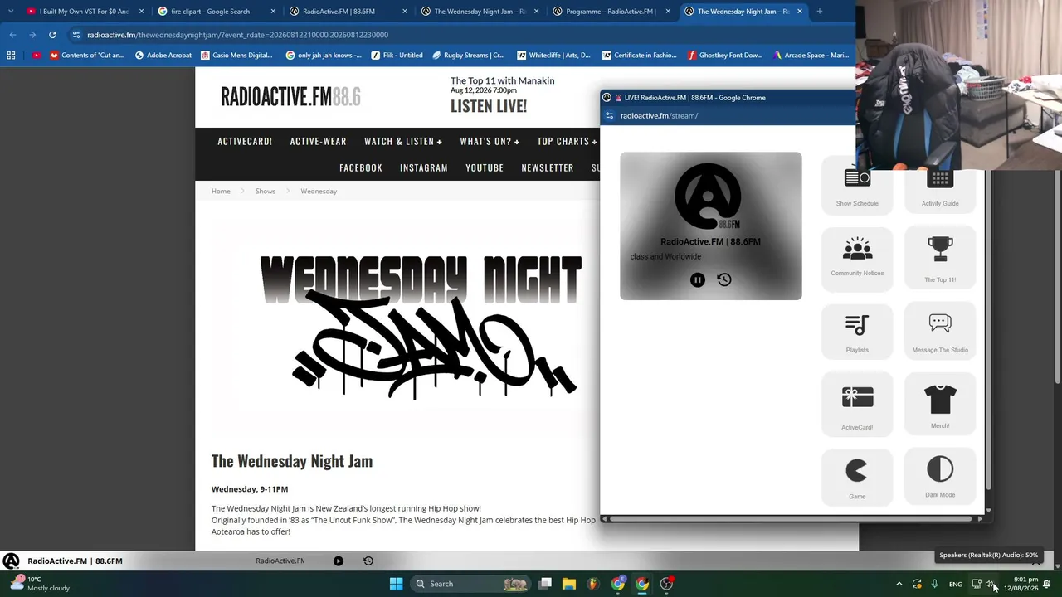Toggle Dark Mode in stream popup

click(x=940, y=477)
